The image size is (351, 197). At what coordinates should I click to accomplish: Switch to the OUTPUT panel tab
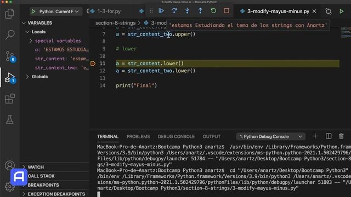coord(212,136)
